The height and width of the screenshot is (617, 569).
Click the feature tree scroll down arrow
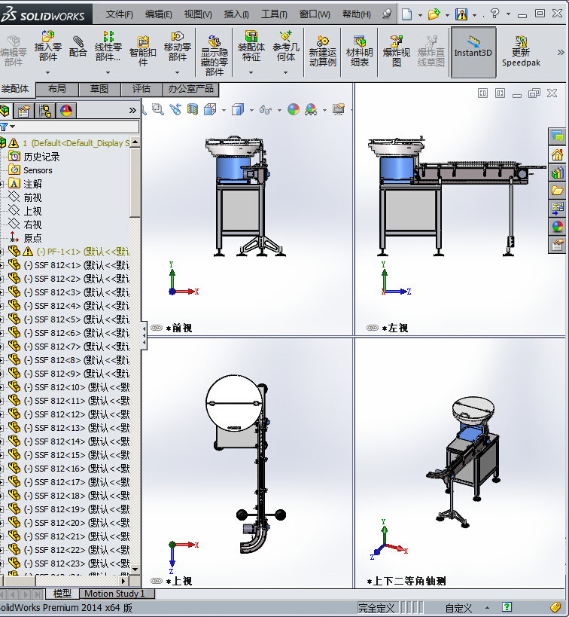tap(135, 569)
